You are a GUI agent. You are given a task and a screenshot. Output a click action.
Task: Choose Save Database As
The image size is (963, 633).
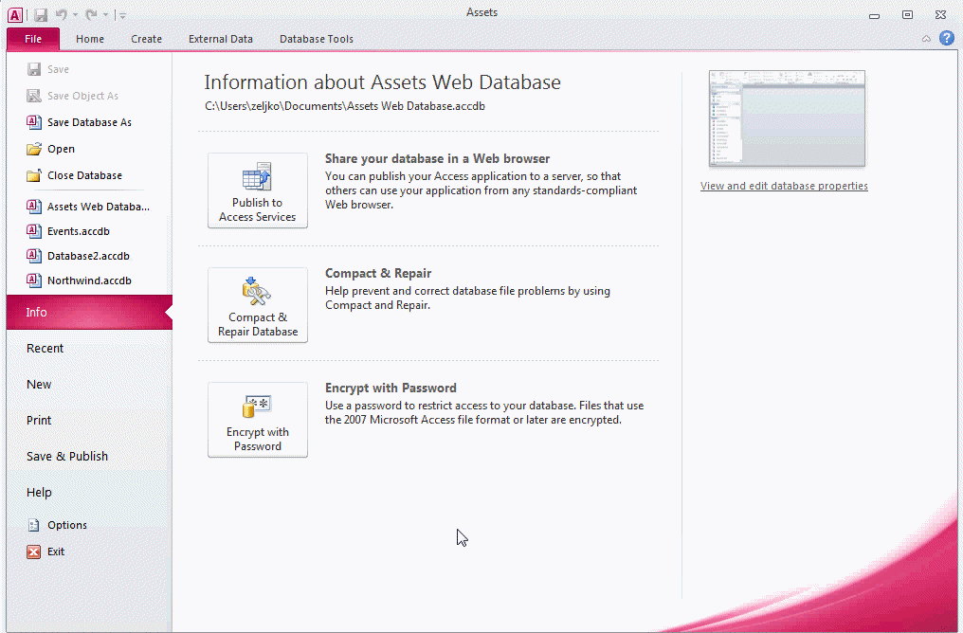tap(80, 122)
